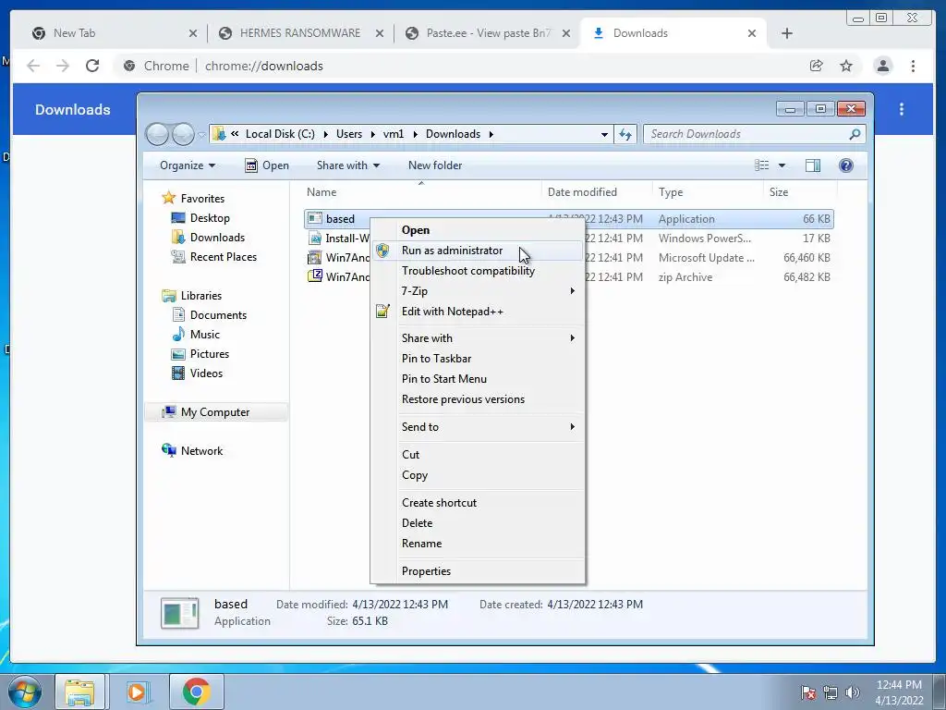Click Chrome's forward arrow
This screenshot has width=946, height=710.
(x=63, y=66)
